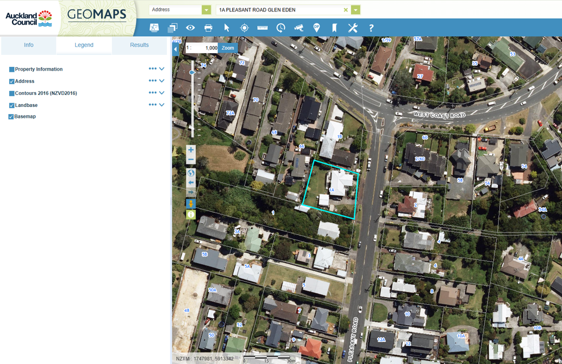The image size is (562, 364).
Task: Click the question mark help icon
Action: [371, 28]
